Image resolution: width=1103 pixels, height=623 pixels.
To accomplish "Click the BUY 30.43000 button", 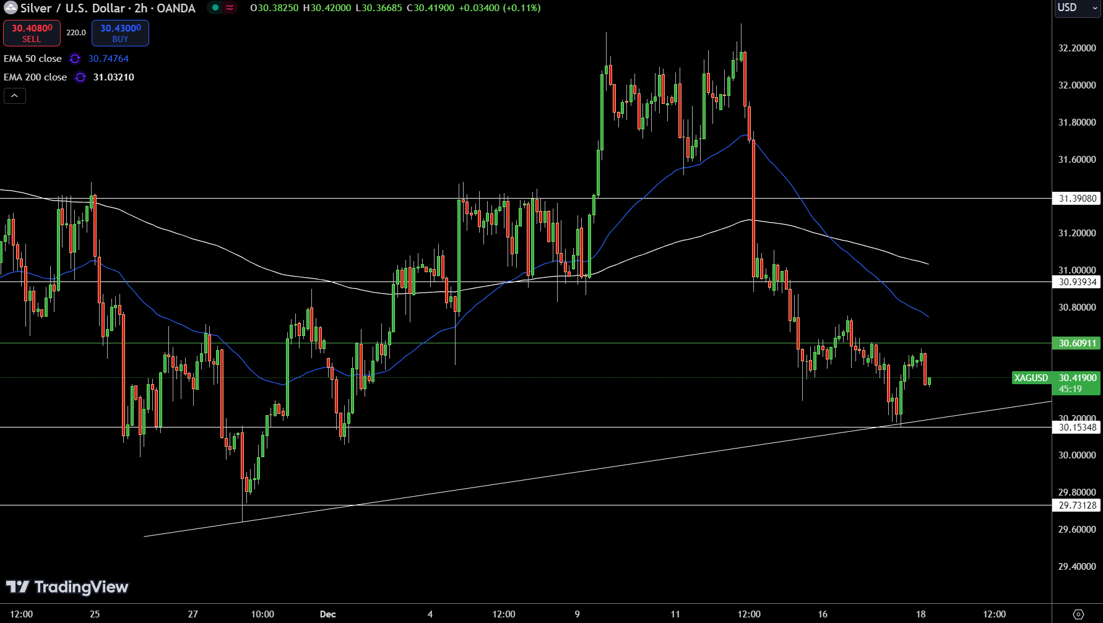I will 120,33.
